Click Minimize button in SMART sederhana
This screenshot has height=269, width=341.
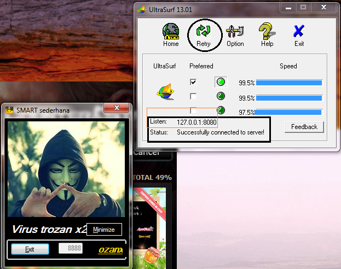pos(104,230)
